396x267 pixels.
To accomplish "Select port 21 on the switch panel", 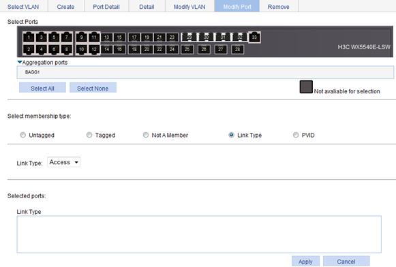I will 159,37.
